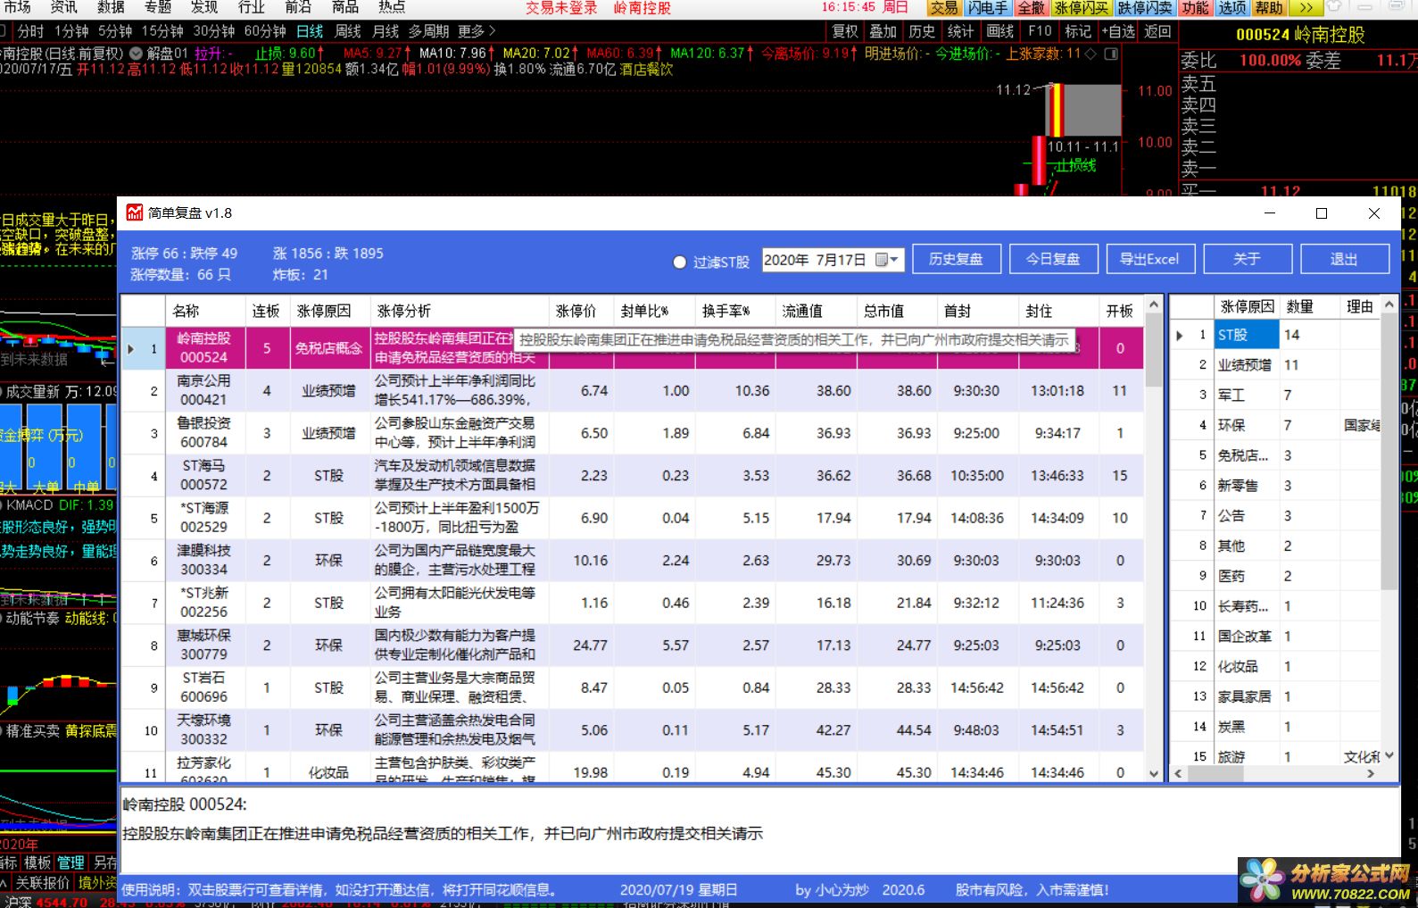Click the circled down-arrow icon beside 解盘01
Viewport: 1418px width, 908px height.
click(x=136, y=54)
